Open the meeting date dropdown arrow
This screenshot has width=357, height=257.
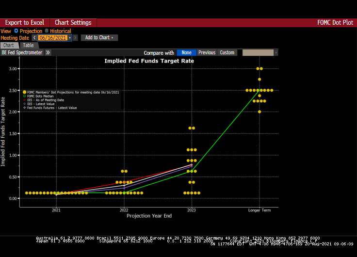click(x=70, y=38)
